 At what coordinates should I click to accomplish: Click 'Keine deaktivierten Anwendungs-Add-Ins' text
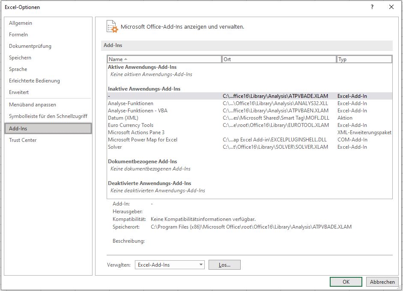point(158,191)
